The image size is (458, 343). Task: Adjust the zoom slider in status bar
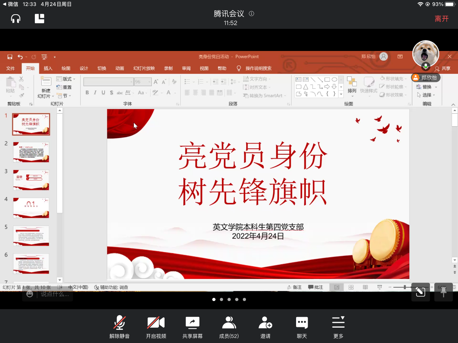pyautogui.click(x=405, y=287)
